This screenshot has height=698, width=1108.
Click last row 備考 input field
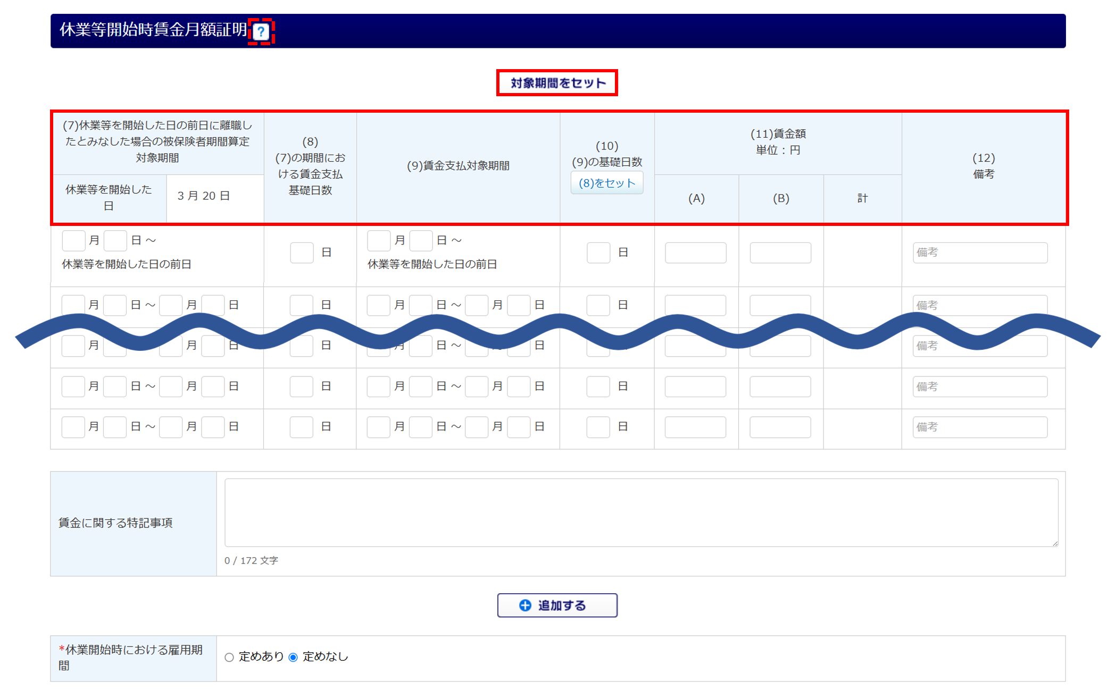(x=980, y=427)
